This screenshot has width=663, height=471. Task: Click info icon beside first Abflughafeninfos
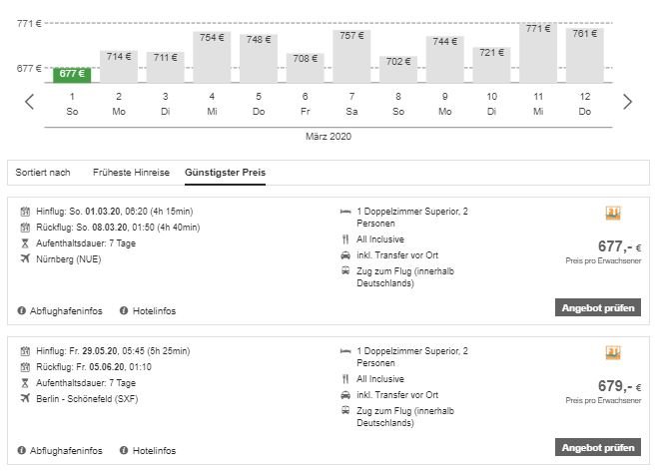click(x=22, y=310)
